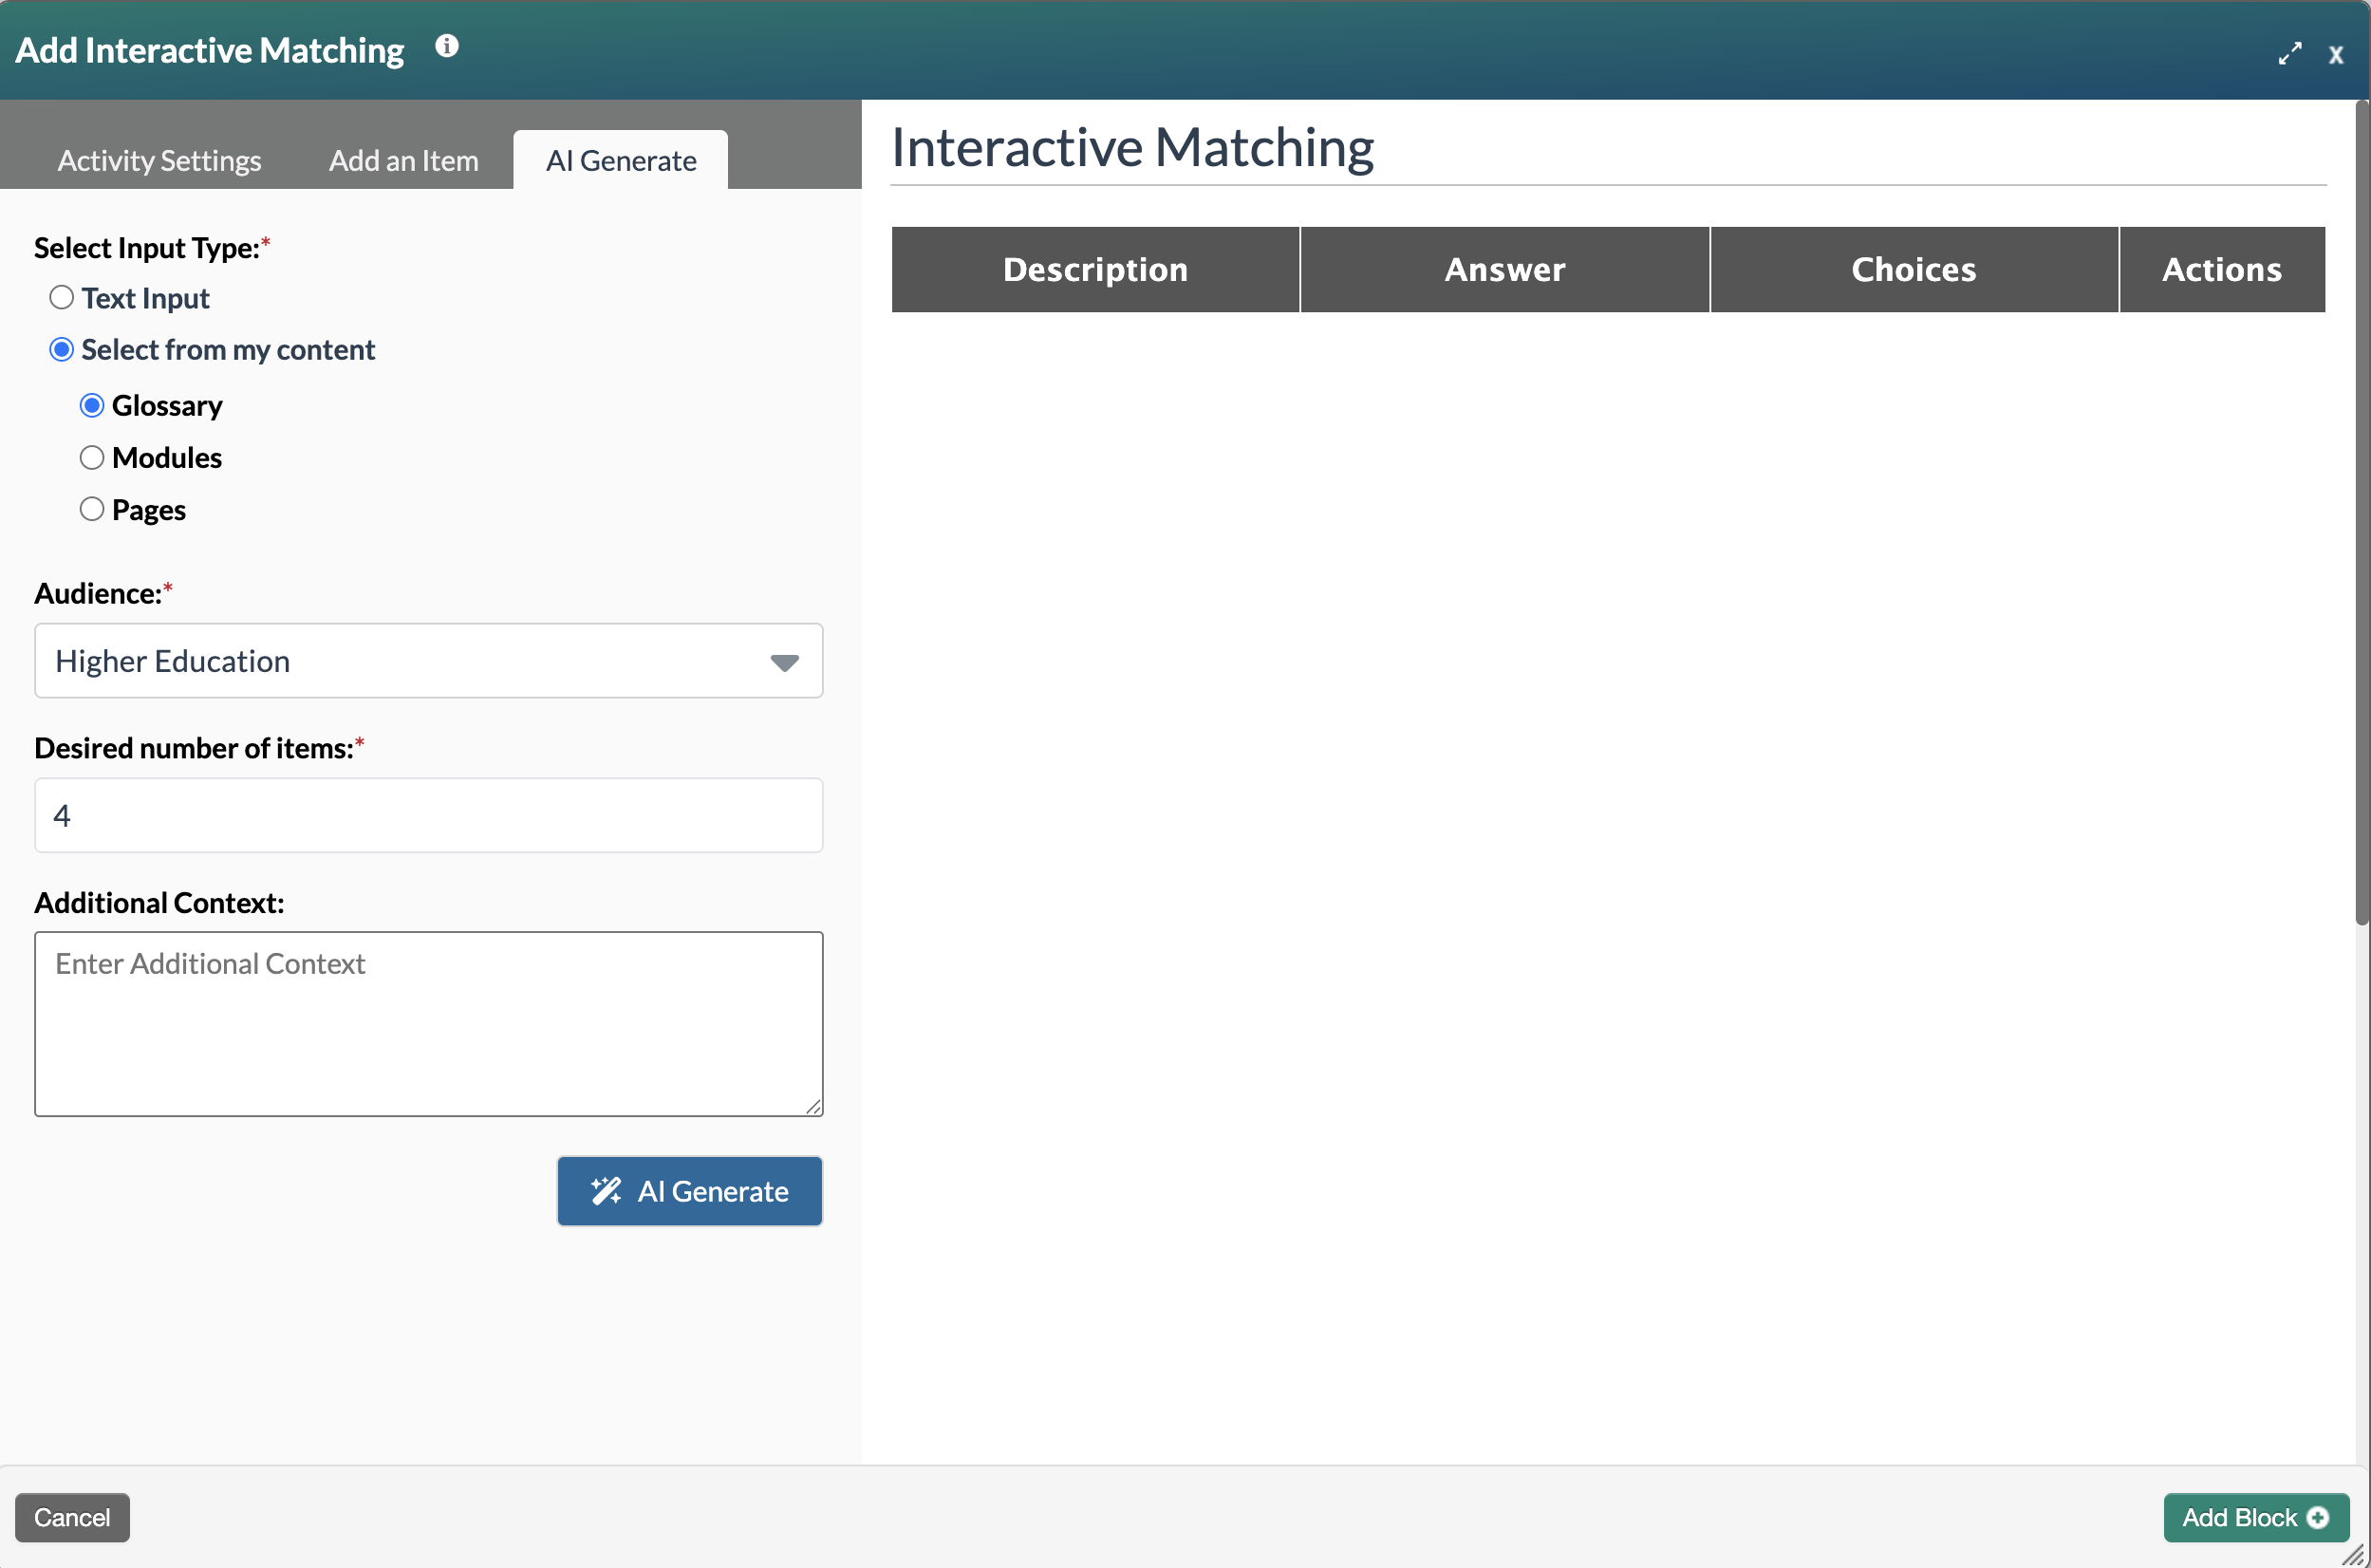2371x1568 pixels.
Task: Open the Higher Education audience dropdown
Action: 428,661
